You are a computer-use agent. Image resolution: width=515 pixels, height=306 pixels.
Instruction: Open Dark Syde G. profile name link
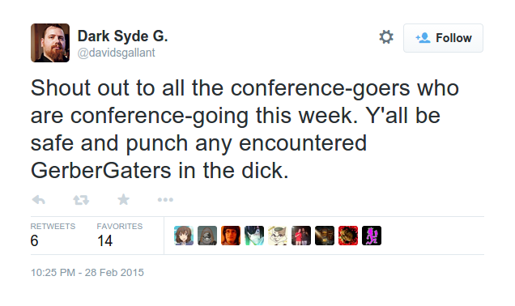pos(122,36)
